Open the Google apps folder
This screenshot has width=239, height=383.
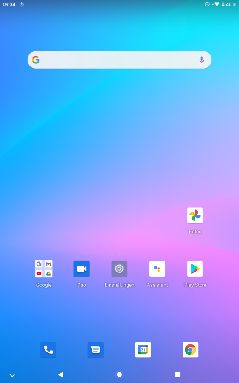click(44, 269)
